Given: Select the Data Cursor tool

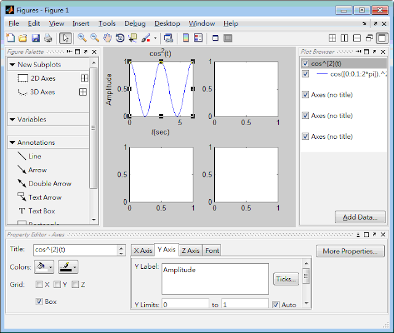Looking at the screenshot, I should 132,38.
